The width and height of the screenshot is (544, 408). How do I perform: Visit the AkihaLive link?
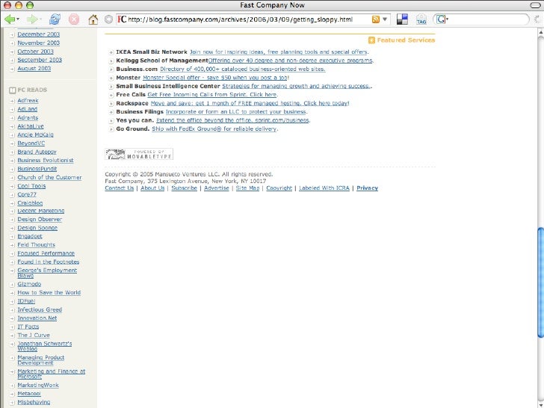(x=31, y=126)
